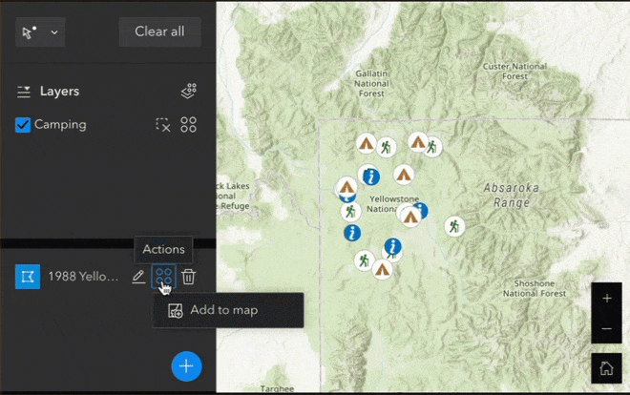Choose Add to map from menu

(x=228, y=310)
